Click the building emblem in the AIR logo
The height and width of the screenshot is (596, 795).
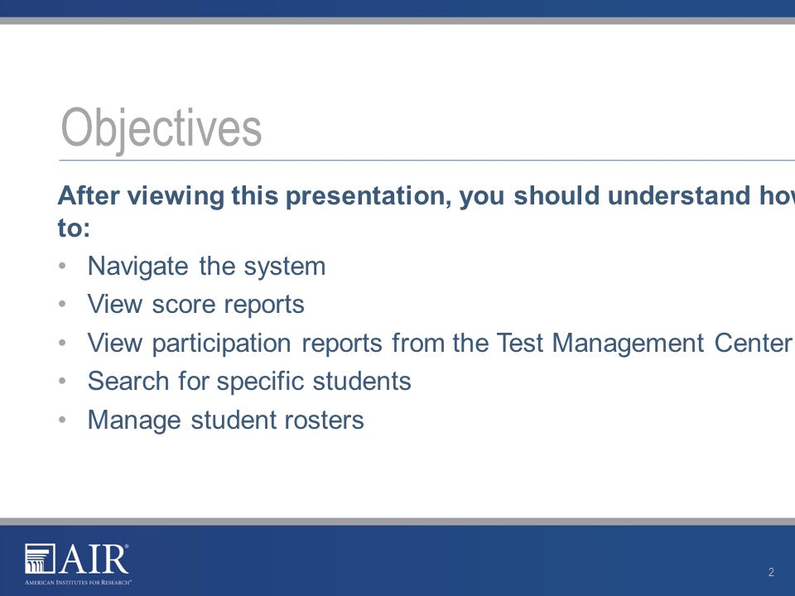click(40, 559)
